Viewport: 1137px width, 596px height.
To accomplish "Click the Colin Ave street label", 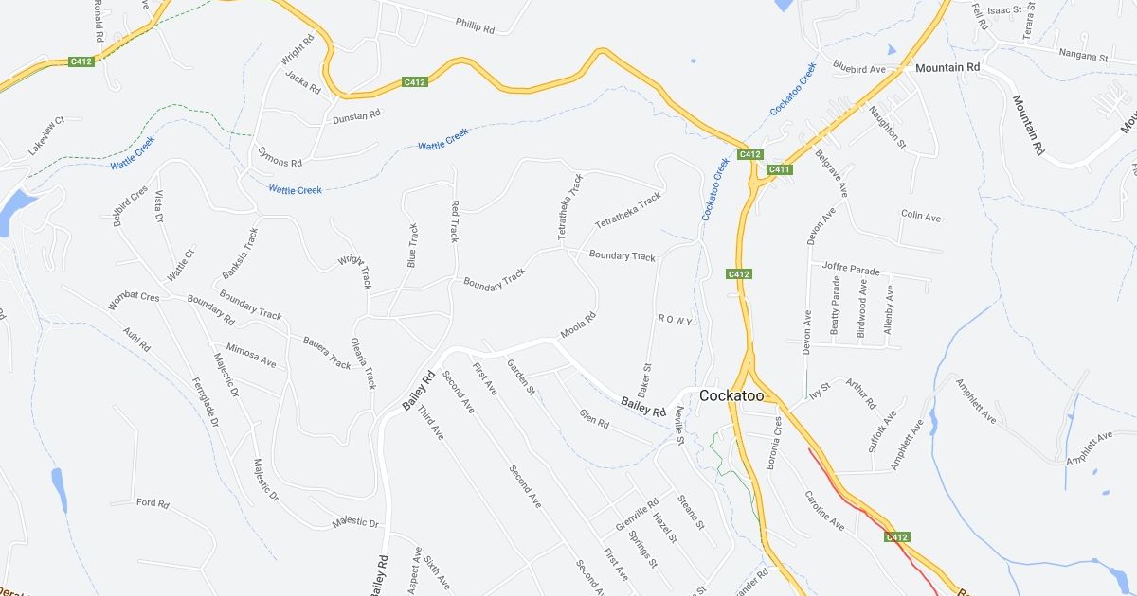I will click(x=921, y=217).
